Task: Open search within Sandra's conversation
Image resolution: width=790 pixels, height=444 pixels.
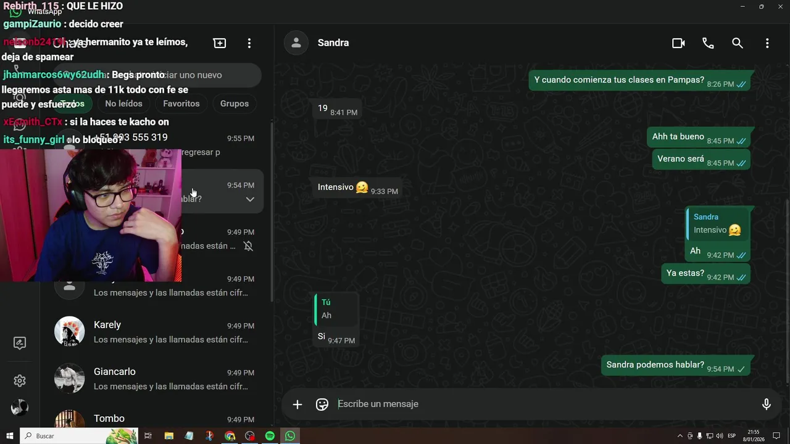Action: coord(738,43)
